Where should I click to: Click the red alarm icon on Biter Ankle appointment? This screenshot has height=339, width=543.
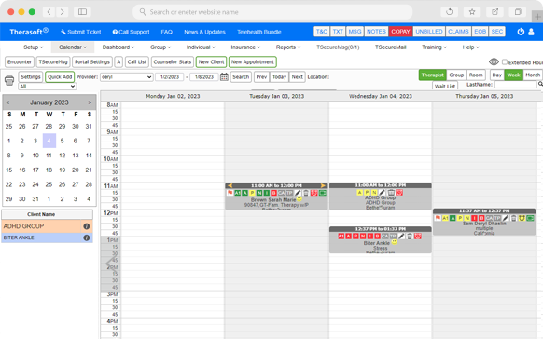pyautogui.click(x=418, y=237)
